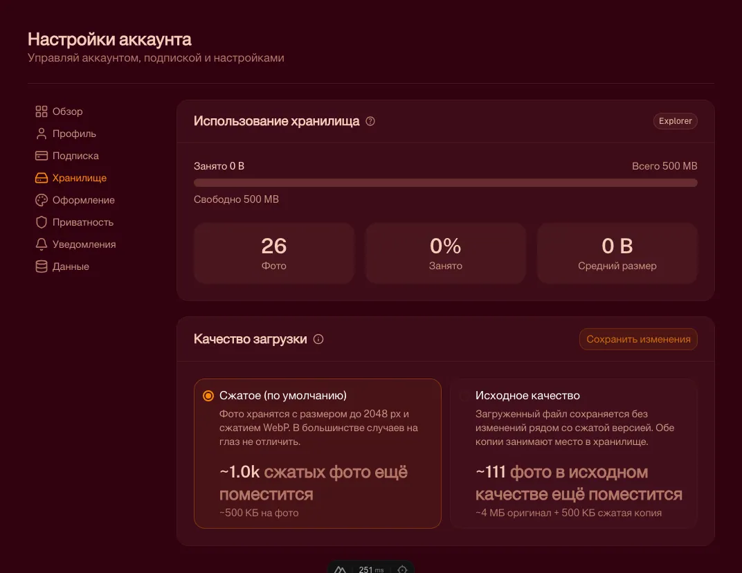The height and width of the screenshot is (573, 742).
Task: Click the 26 Фото stat card
Action: click(x=274, y=253)
